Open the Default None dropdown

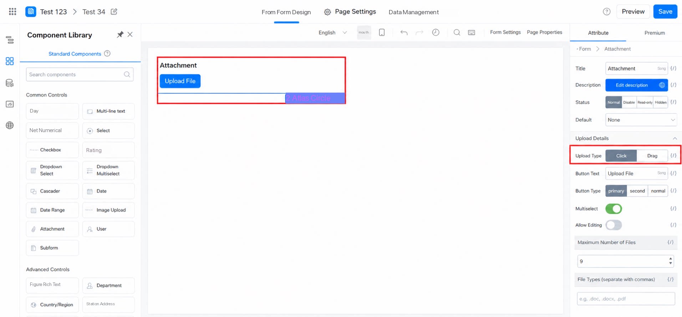[x=641, y=120]
